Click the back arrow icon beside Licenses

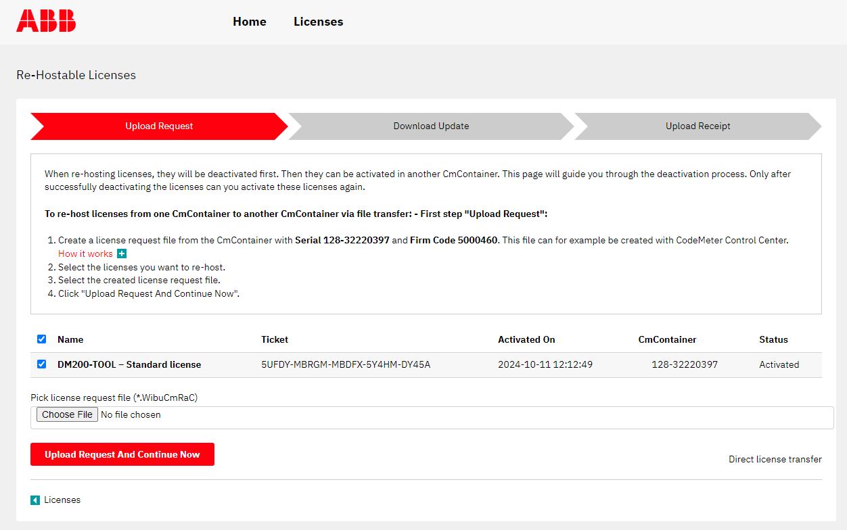coord(35,500)
